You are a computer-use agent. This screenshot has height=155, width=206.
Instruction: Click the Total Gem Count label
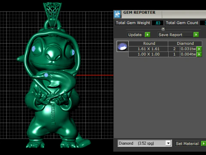coord(182,23)
